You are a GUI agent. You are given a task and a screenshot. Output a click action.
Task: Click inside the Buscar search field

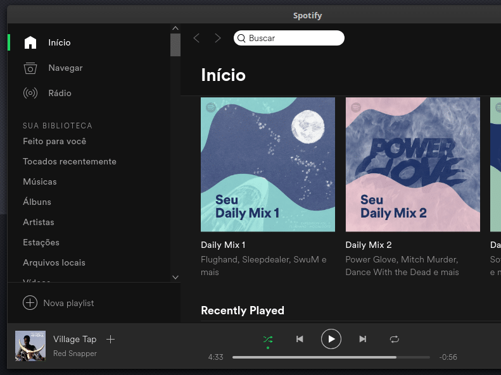[289, 38]
